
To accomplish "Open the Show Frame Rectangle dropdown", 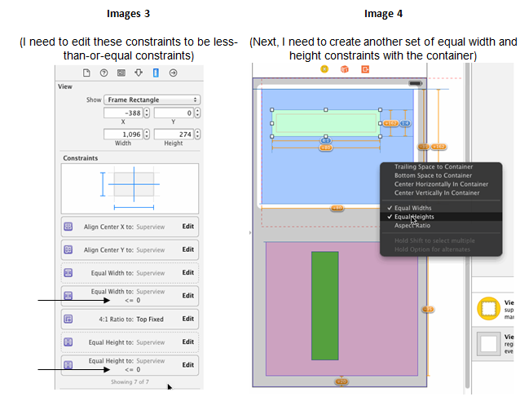I will tap(154, 99).
